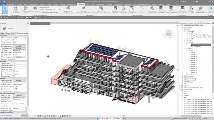This screenshot has width=214, height=120.
Task: Open Worksharing Monitor
Action: pos(115,10)
